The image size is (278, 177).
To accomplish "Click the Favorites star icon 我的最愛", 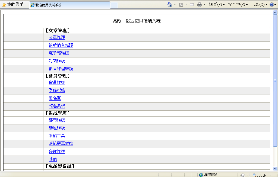I will pos(4,5).
